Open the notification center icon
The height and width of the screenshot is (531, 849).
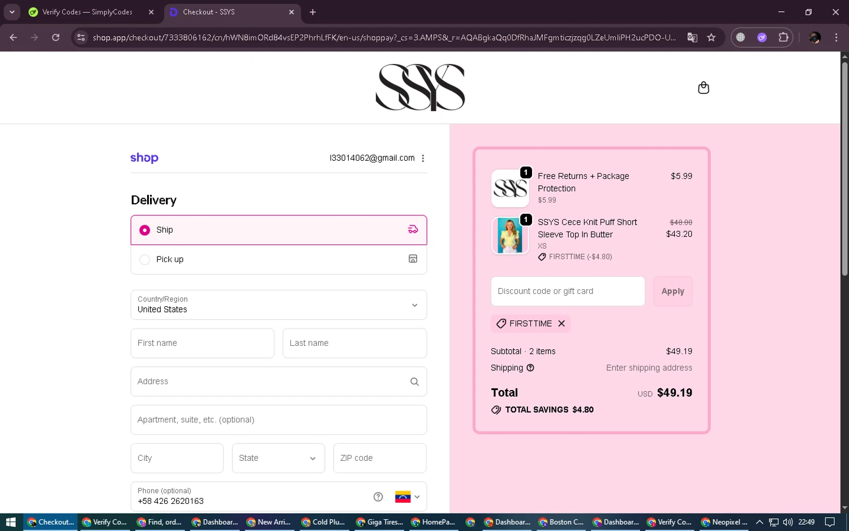(x=830, y=522)
